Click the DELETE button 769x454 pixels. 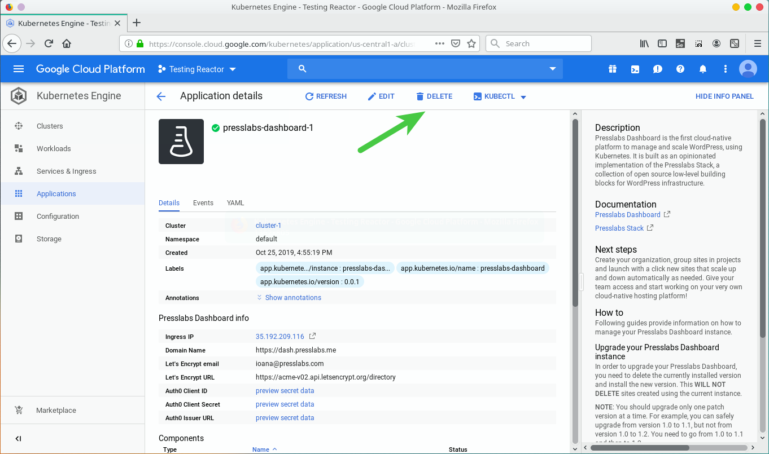pyautogui.click(x=434, y=96)
